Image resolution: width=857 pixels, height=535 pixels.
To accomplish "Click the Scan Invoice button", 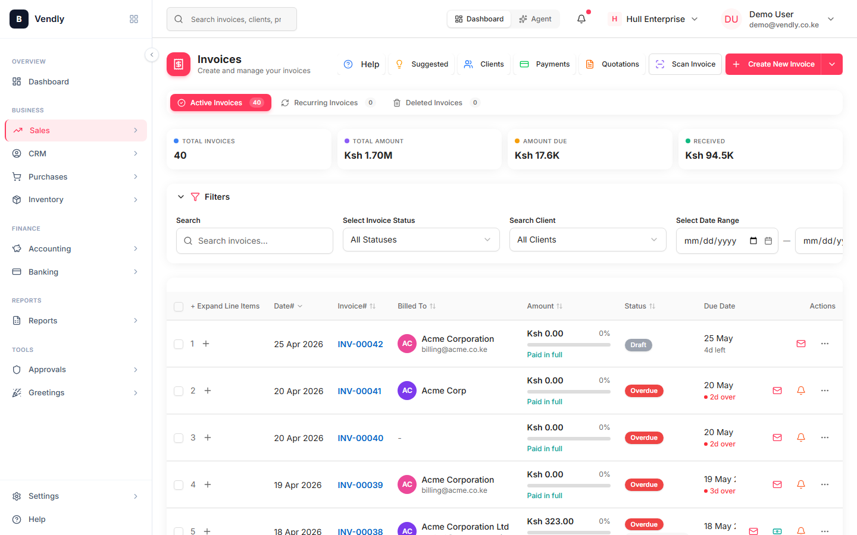I will (685, 64).
